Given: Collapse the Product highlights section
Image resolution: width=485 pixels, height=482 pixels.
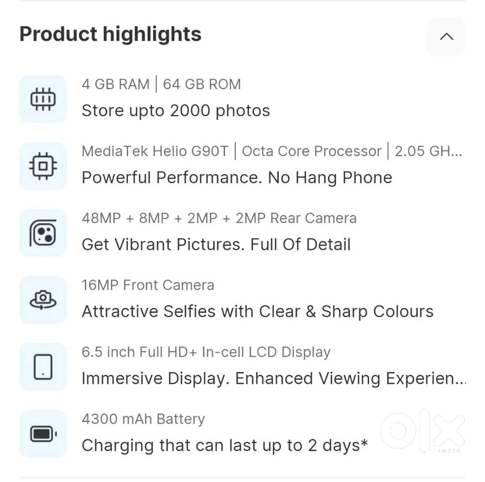Looking at the screenshot, I should point(446,36).
